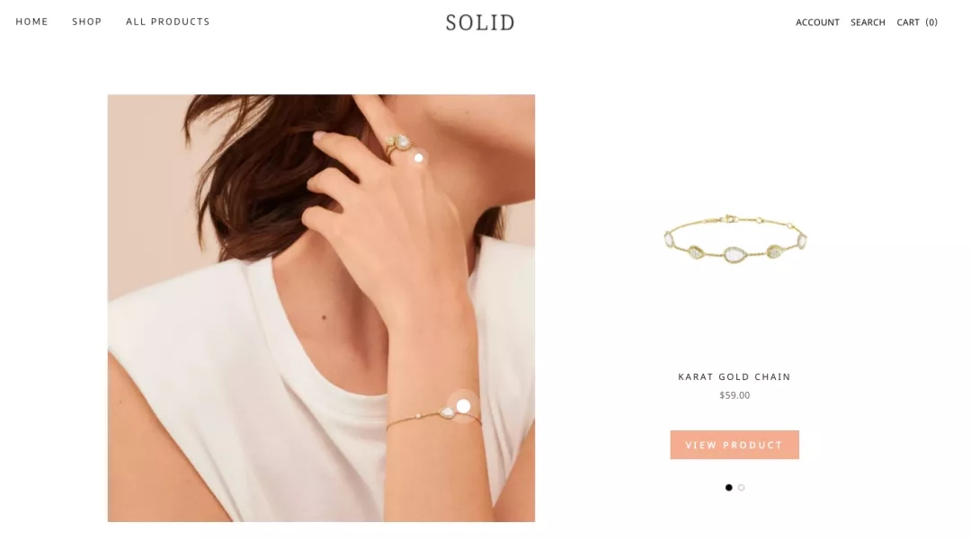Click the white hotspot dot on the bracelet

coord(463,406)
